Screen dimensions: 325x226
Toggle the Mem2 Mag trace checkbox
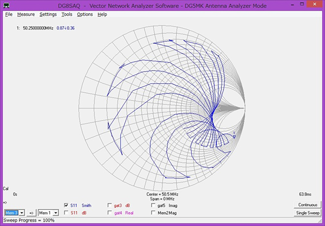click(153, 213)
